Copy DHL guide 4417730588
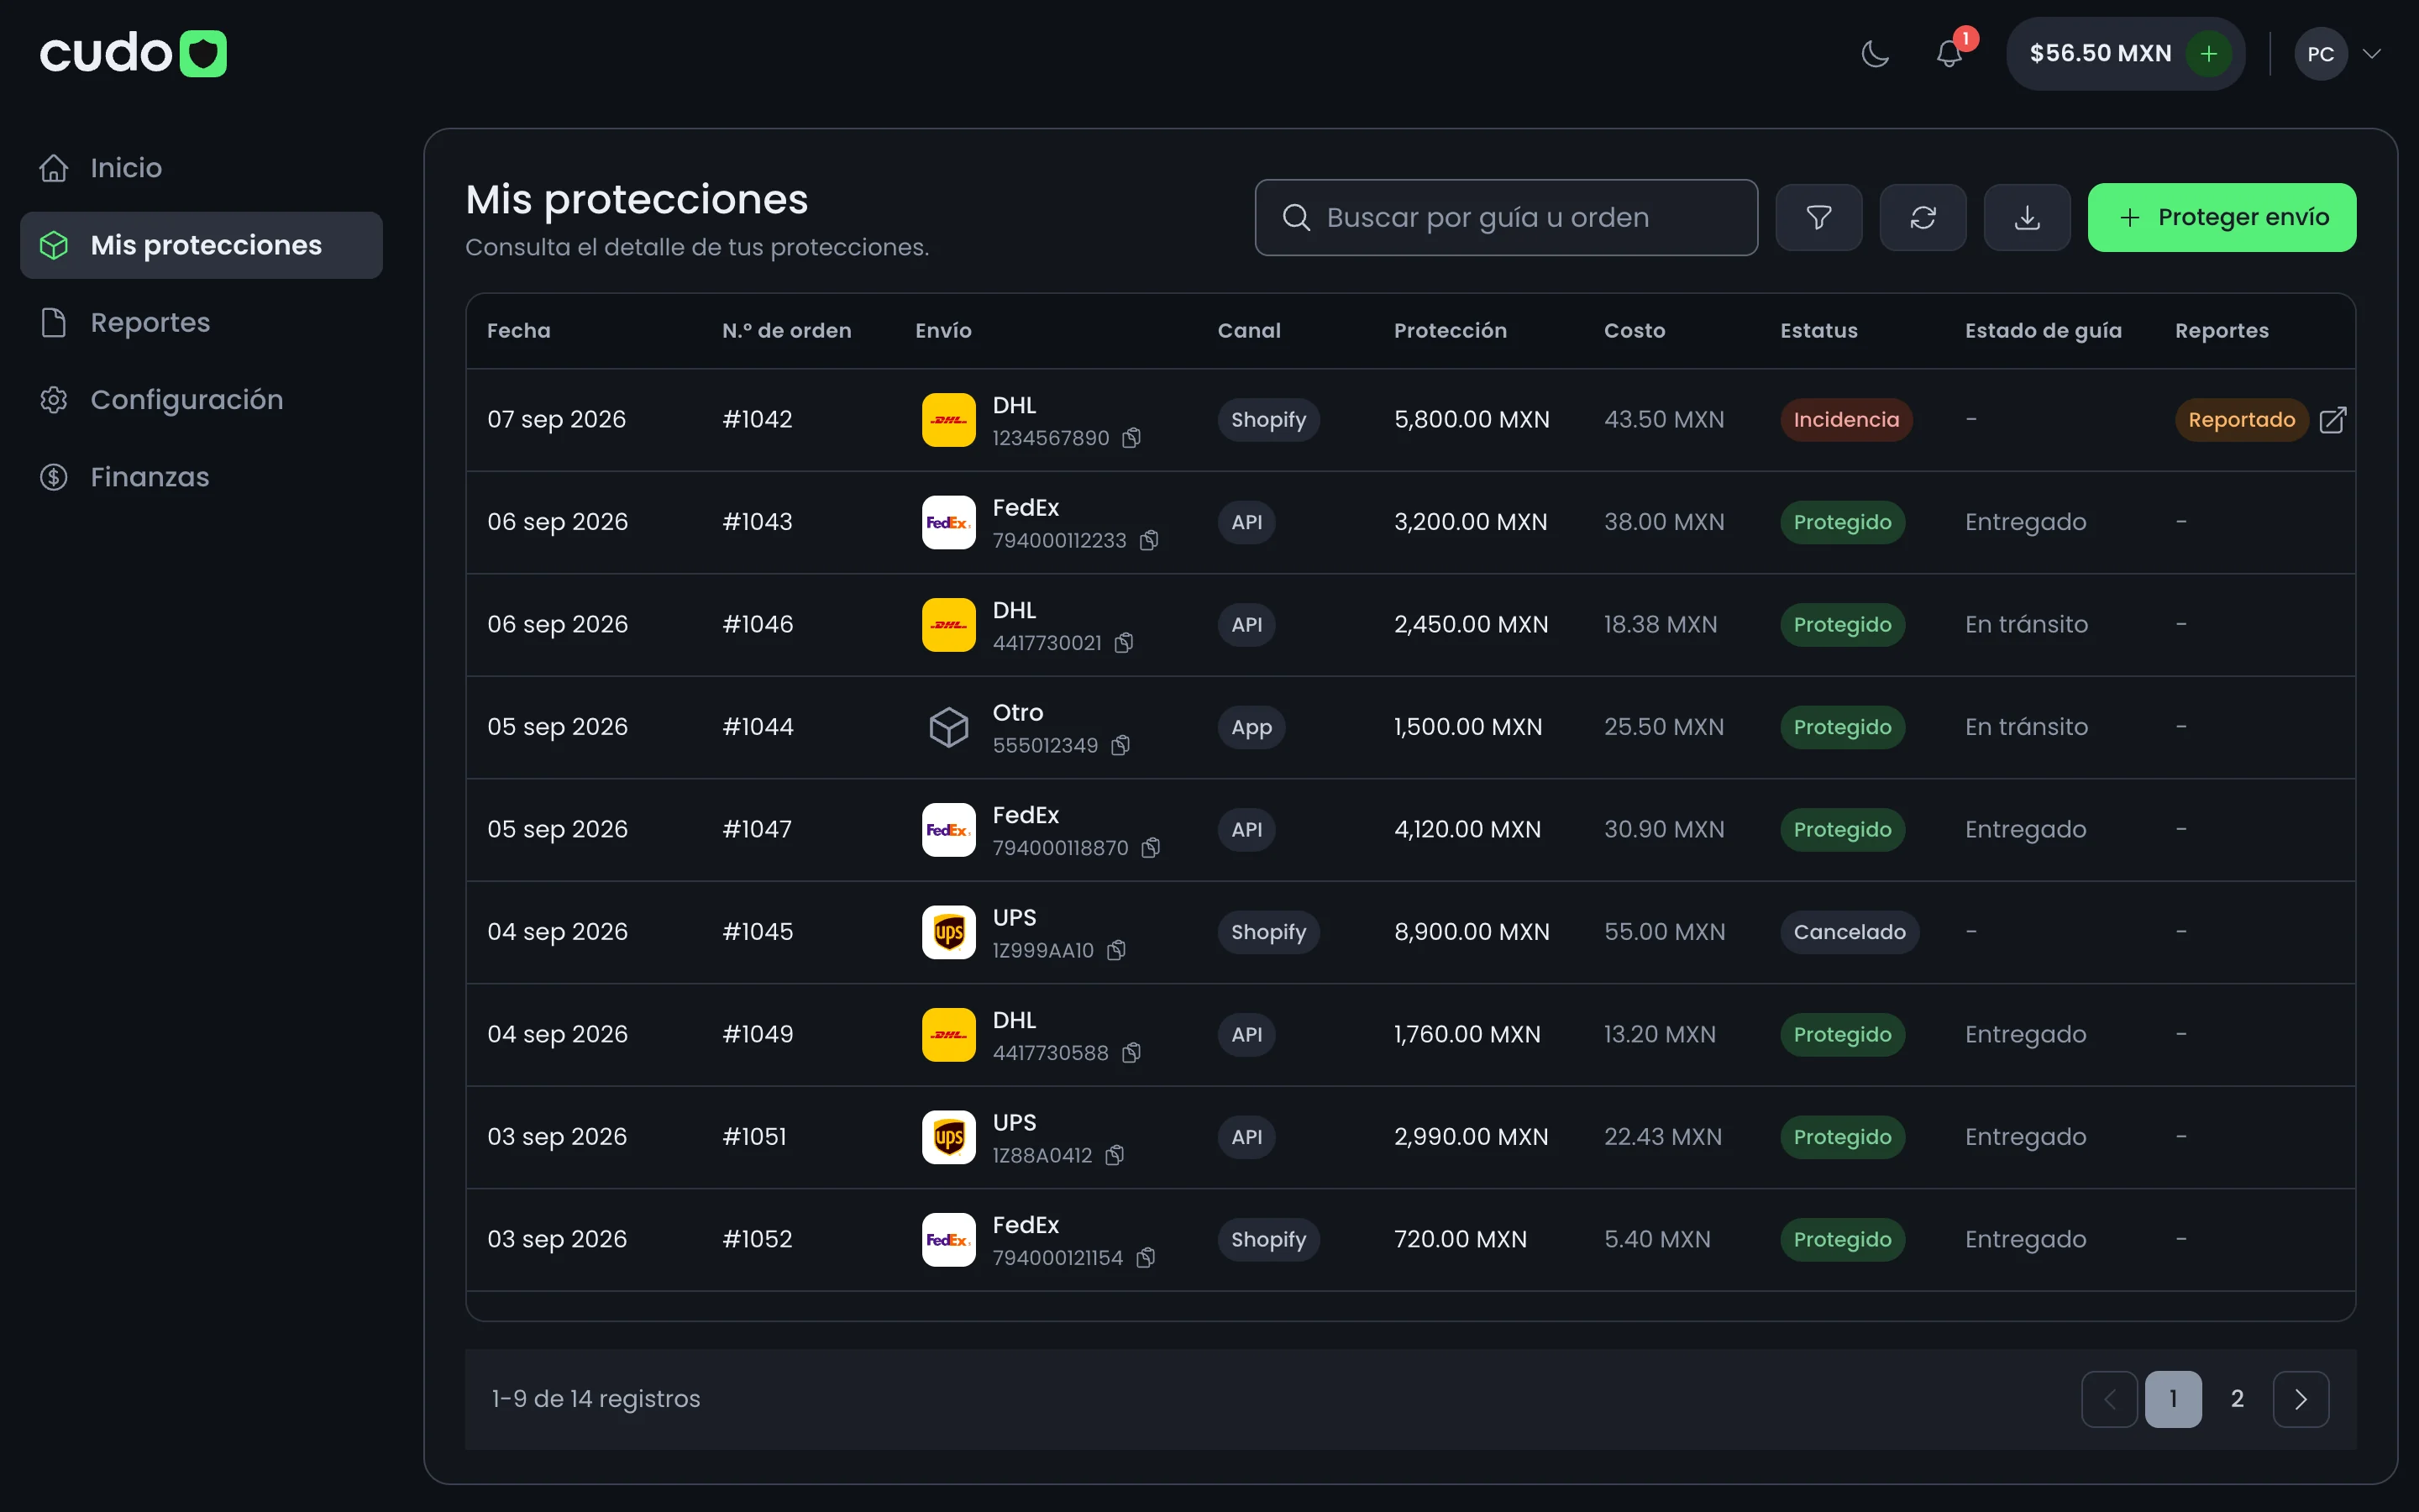Screen dimensions: 2419x1512 tap(1131, 1053)
